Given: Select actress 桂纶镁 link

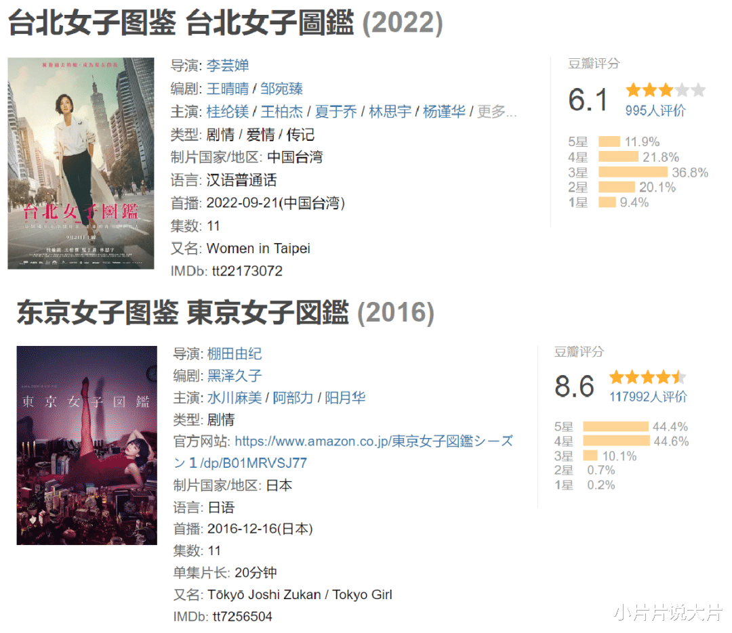Looking at the screenshot, I should (228, 112).
